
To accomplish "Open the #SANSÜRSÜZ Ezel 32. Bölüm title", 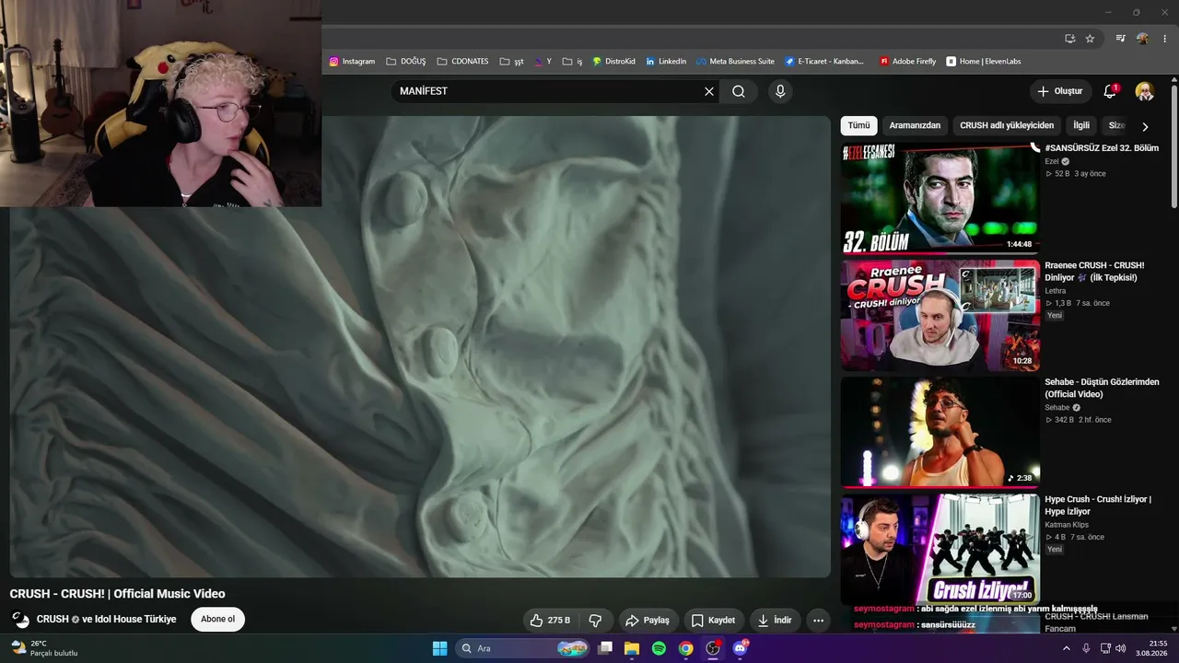I will 1102,148.
